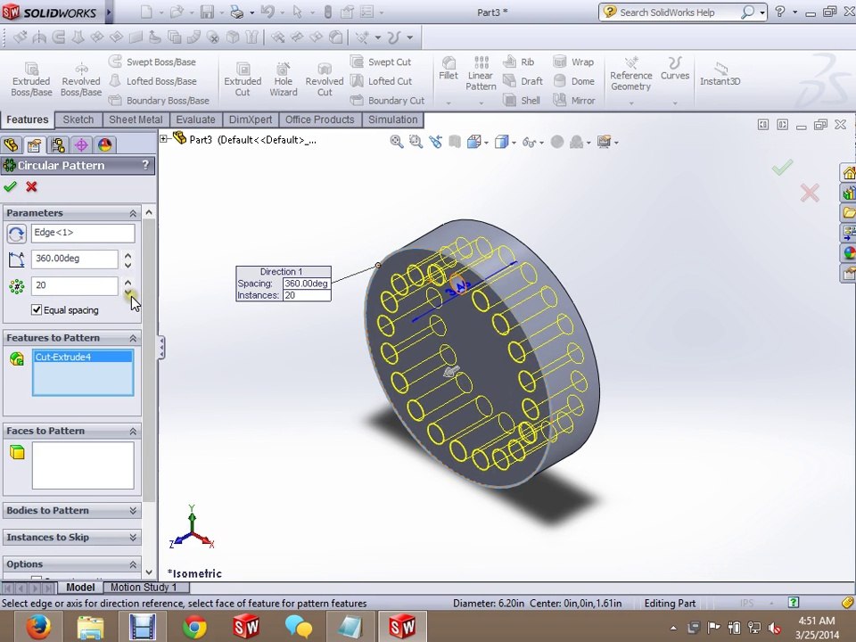
Task: Increase the instance count with up arrow
Action: click(128, 282)
